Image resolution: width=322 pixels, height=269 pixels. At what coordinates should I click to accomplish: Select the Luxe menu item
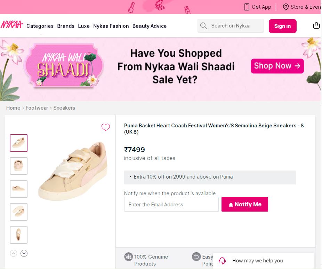click(x=84, y=26)
